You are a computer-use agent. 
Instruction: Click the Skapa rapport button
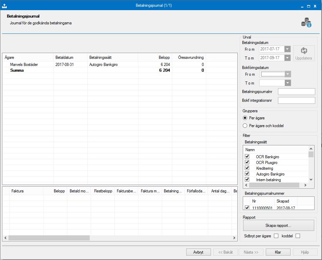278,226
